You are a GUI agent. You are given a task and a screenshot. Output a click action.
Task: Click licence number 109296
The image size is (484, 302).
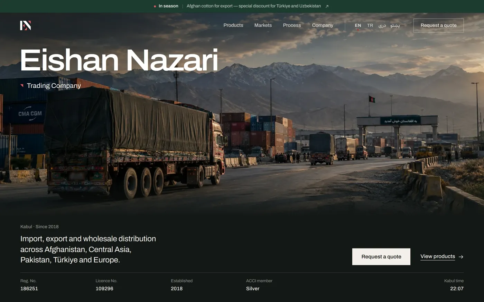(104, 289)
